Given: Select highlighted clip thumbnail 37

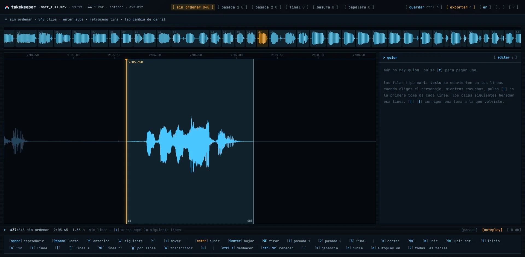Looking at the screenshot, I should click(x=262, y=38).
